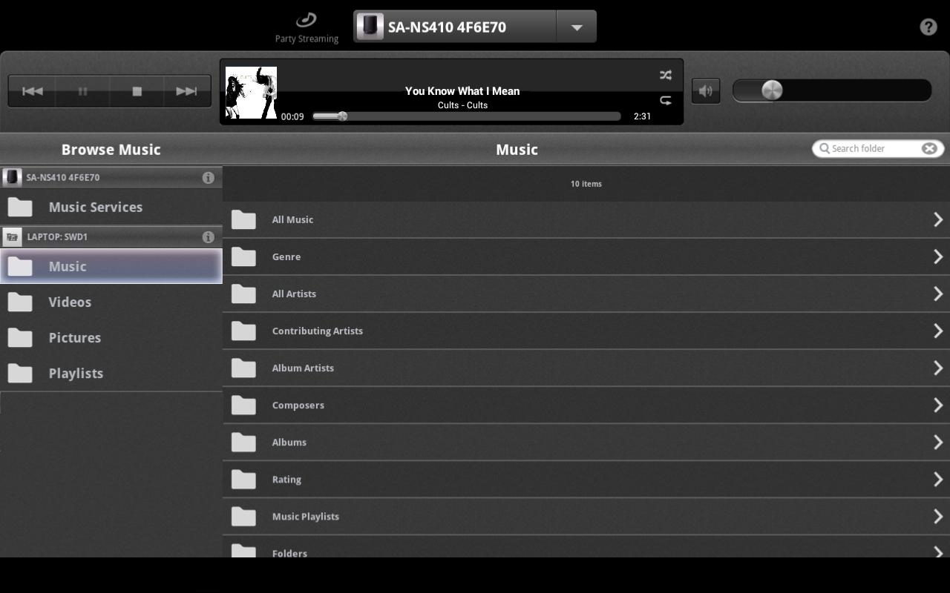The height and width of the screenshot is (593, 950).
Task: View info for SA-NS410 4F6E70 speaker
Action: (209, 177)
